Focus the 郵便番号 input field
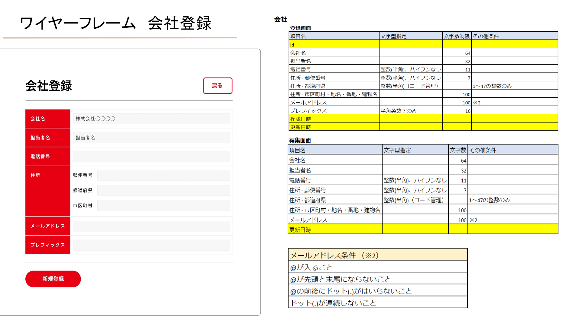The image size is (572, 323). click(x=163, y=175)
